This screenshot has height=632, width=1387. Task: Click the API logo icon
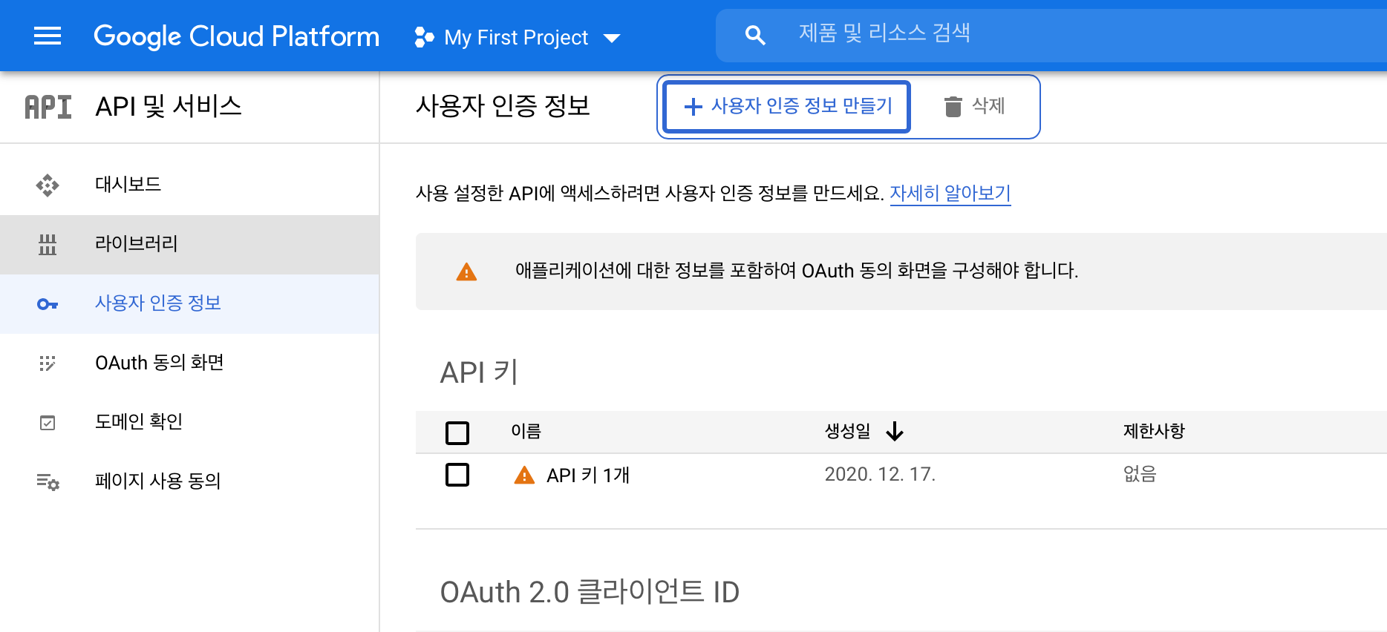pos(48,107)
